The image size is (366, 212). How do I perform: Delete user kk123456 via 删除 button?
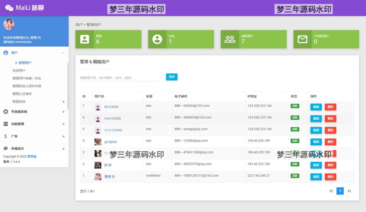click(x=331, y=107)
